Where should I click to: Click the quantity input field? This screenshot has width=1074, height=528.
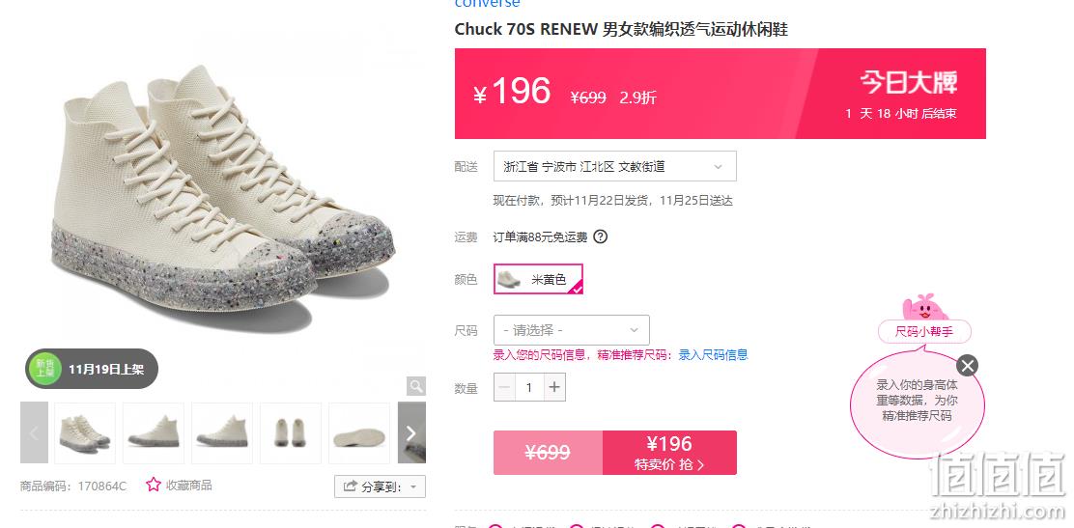(529, 388)
